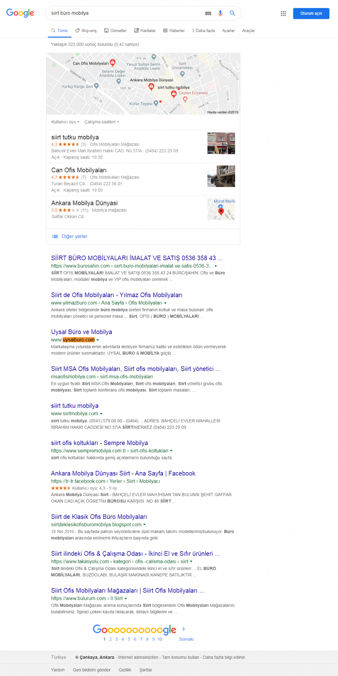Expand the uysalburo.com result options arrow
The width and height of the screenshot is (338, 676).
coord(98,340)
